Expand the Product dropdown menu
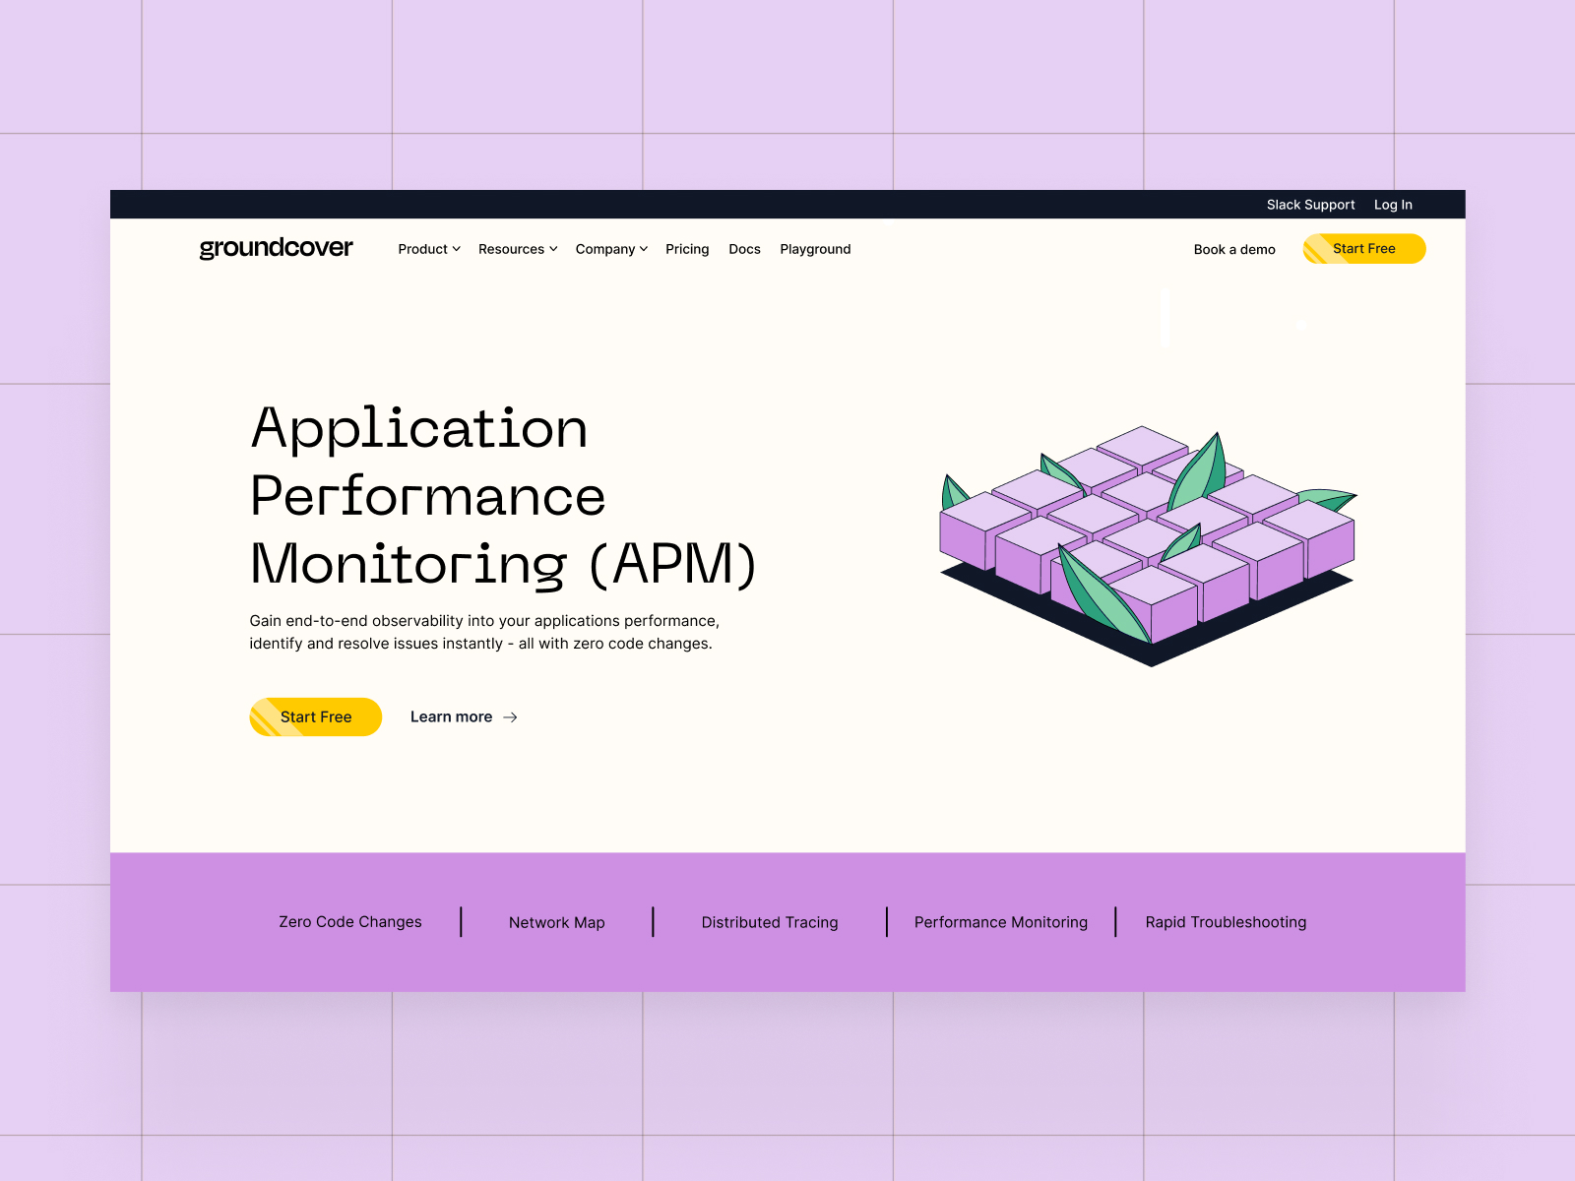1575x1181 pixels. click(429, 249)
